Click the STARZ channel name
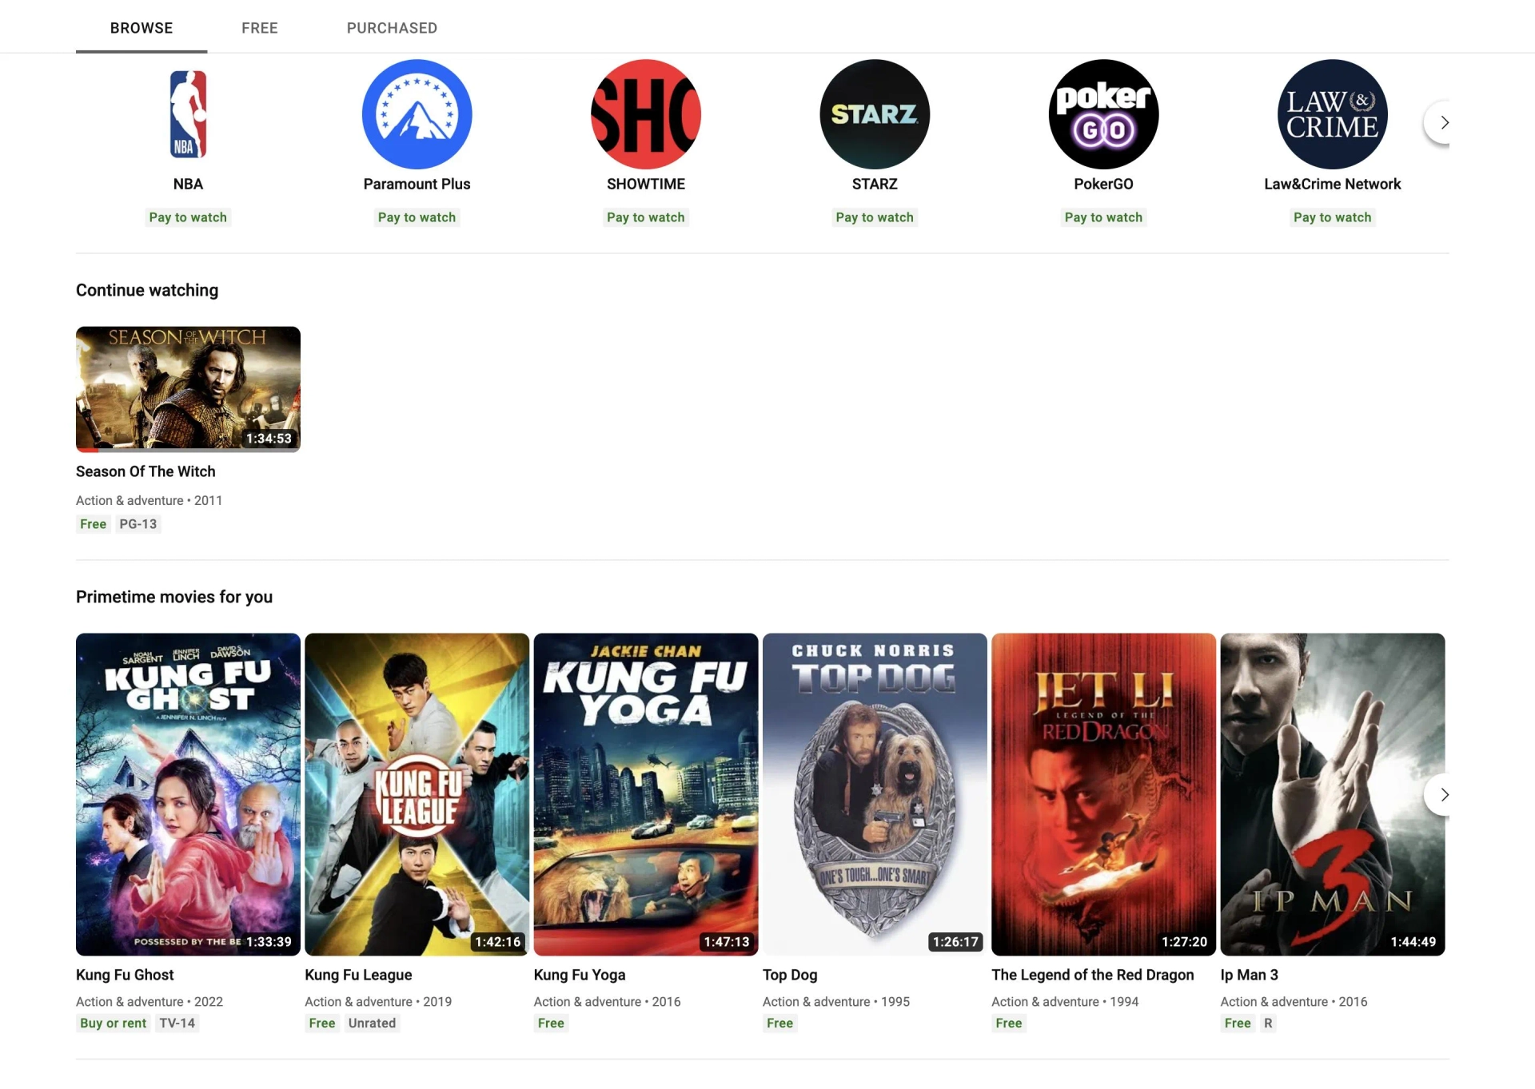This screenshot has width=1535, height=1089. pos(875,184)
